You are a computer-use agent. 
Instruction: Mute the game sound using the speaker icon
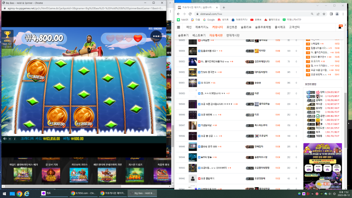coord(5,139)
